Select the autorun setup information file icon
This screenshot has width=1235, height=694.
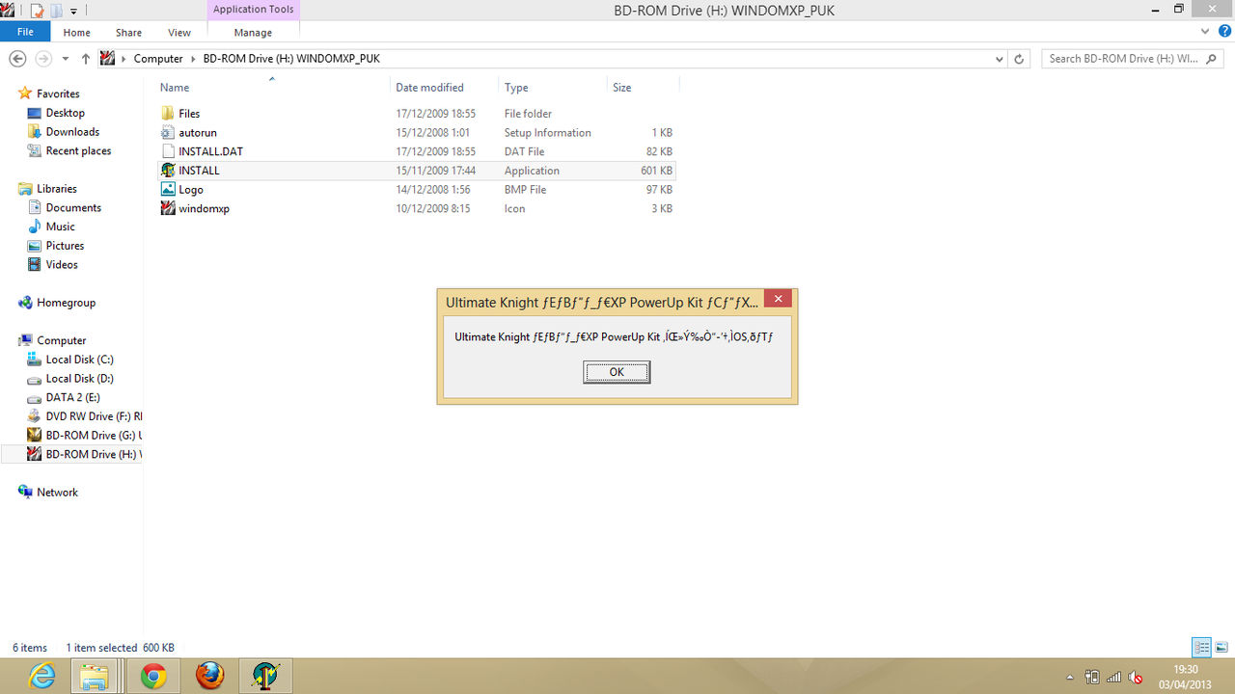168,132
